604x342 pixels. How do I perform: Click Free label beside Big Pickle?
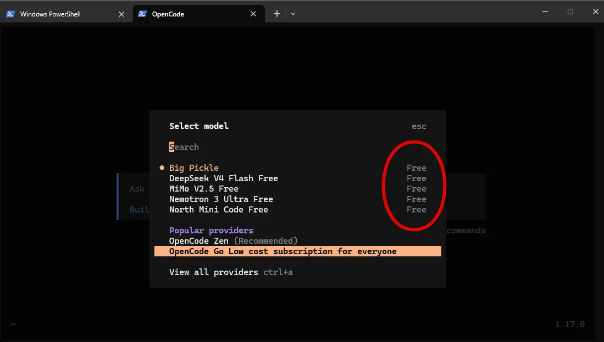[x=417, y=168]
